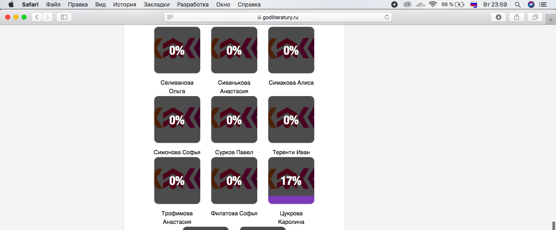Click the name Сиванькова Анастасия
Viewport: 556px width, 230px height.
tap(234, 87)
